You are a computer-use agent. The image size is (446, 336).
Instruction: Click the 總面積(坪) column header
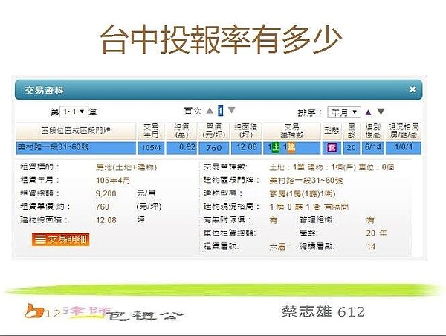[246, 131]
